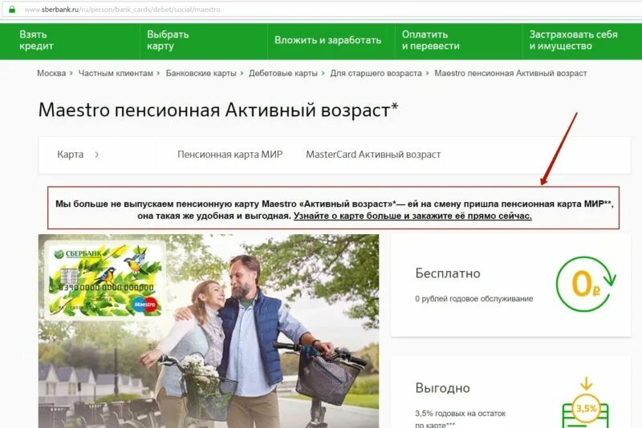The width and height of the screenshot is (642, 428).
Task: Follow the Узнайте о карте больше link
Action: (412, 216)
